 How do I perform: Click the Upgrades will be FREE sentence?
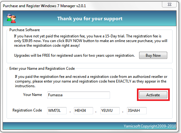click(x=74, y=55)
